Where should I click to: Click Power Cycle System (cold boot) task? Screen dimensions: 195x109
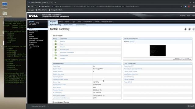point(133,69)
